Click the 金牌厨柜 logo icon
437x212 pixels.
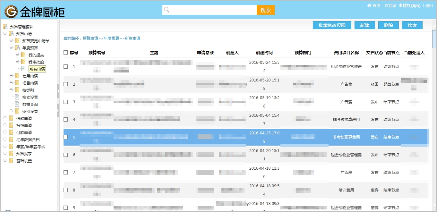(x=11, y=12)
